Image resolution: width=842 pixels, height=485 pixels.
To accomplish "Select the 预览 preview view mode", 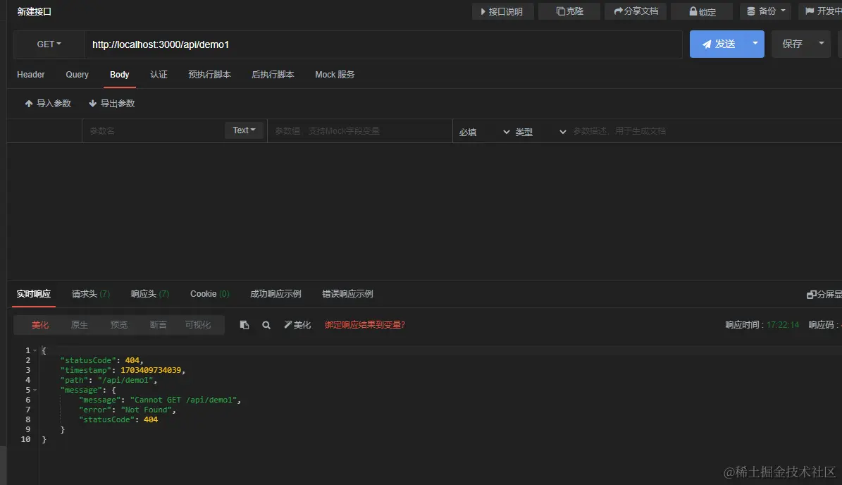I will click(x=118, y=325).
